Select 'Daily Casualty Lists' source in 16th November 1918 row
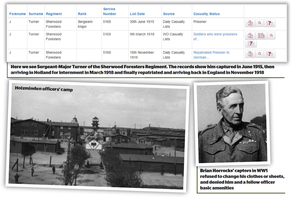This screenshot has height=197, width=292. (174, 55)
